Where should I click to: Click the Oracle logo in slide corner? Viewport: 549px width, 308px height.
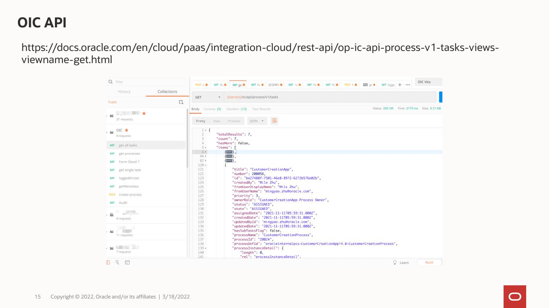[515, 297]
